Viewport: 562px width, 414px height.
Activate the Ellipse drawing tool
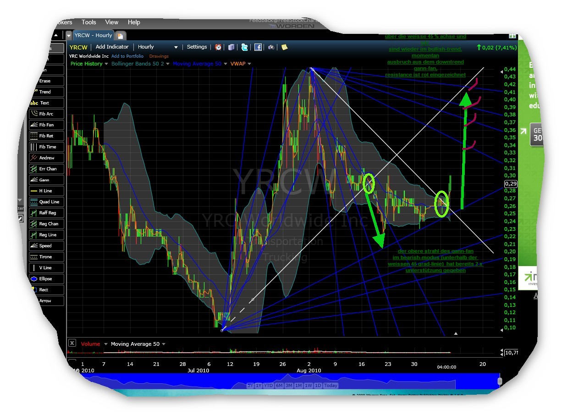click(x=46, y=278)
